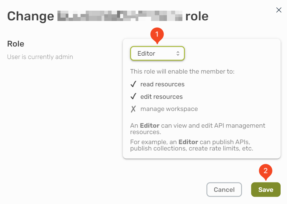Click the manage workspace permission entry
Viewport: 287px width, 204px height.
click(x=169, y=109)
